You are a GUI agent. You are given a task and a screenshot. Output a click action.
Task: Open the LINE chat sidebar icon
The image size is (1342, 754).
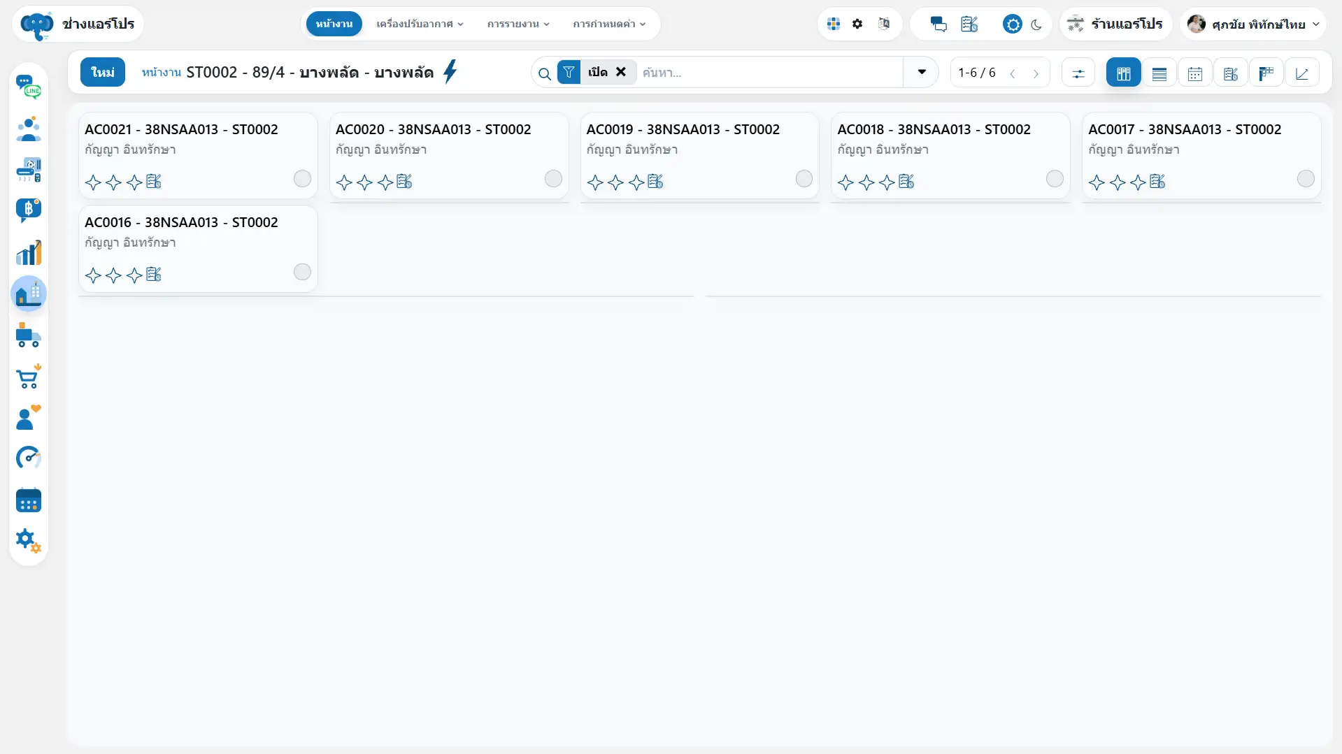[29, 87]
